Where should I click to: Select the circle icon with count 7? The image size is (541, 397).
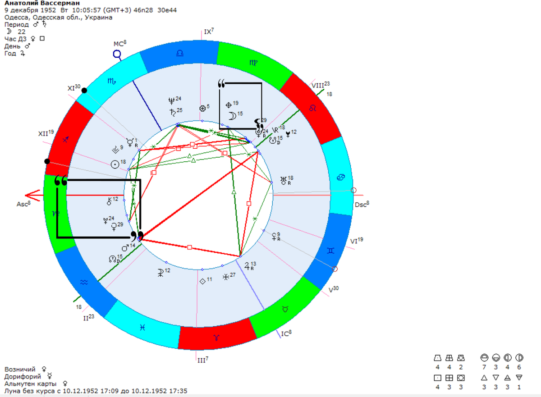484,357
